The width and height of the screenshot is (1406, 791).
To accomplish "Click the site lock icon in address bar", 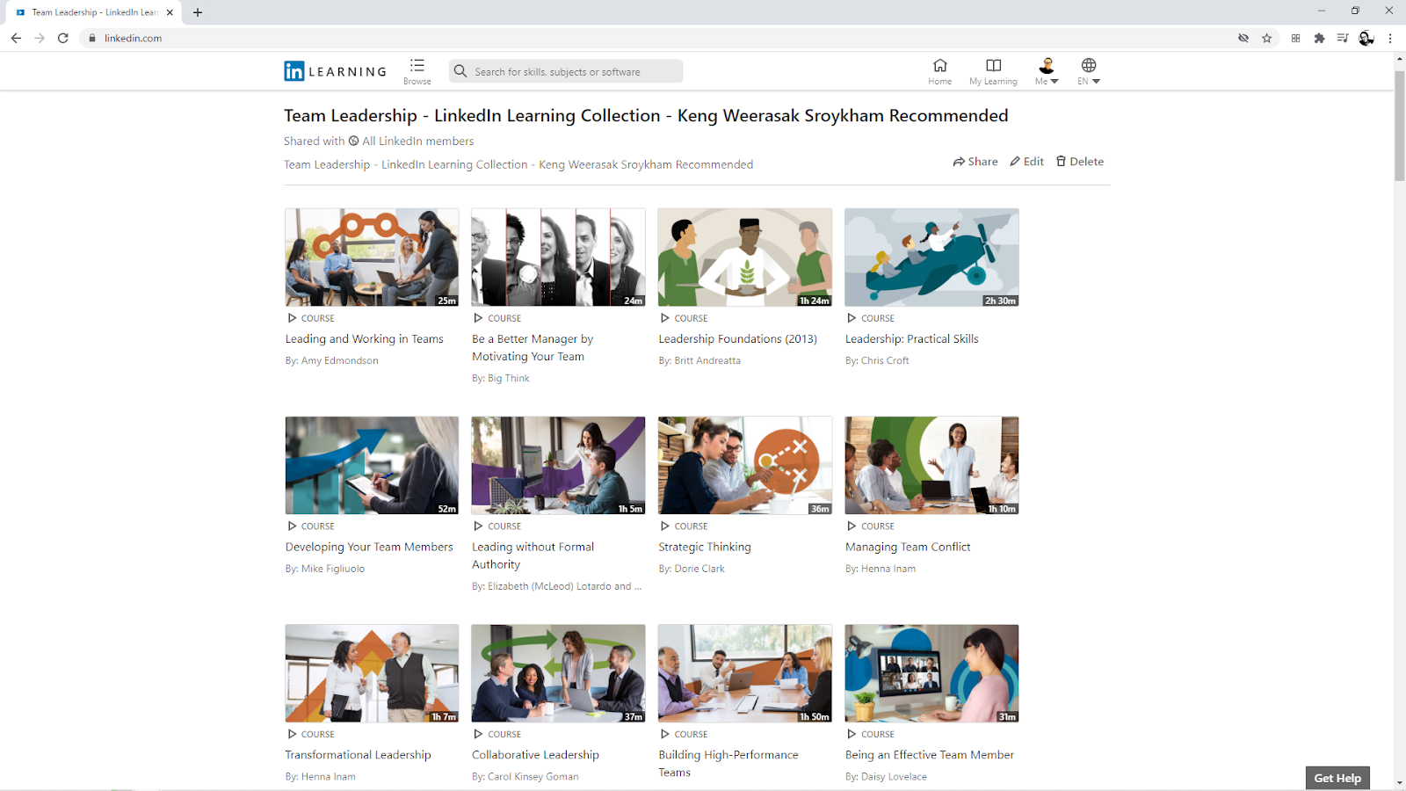I will [x=92, y=38].
